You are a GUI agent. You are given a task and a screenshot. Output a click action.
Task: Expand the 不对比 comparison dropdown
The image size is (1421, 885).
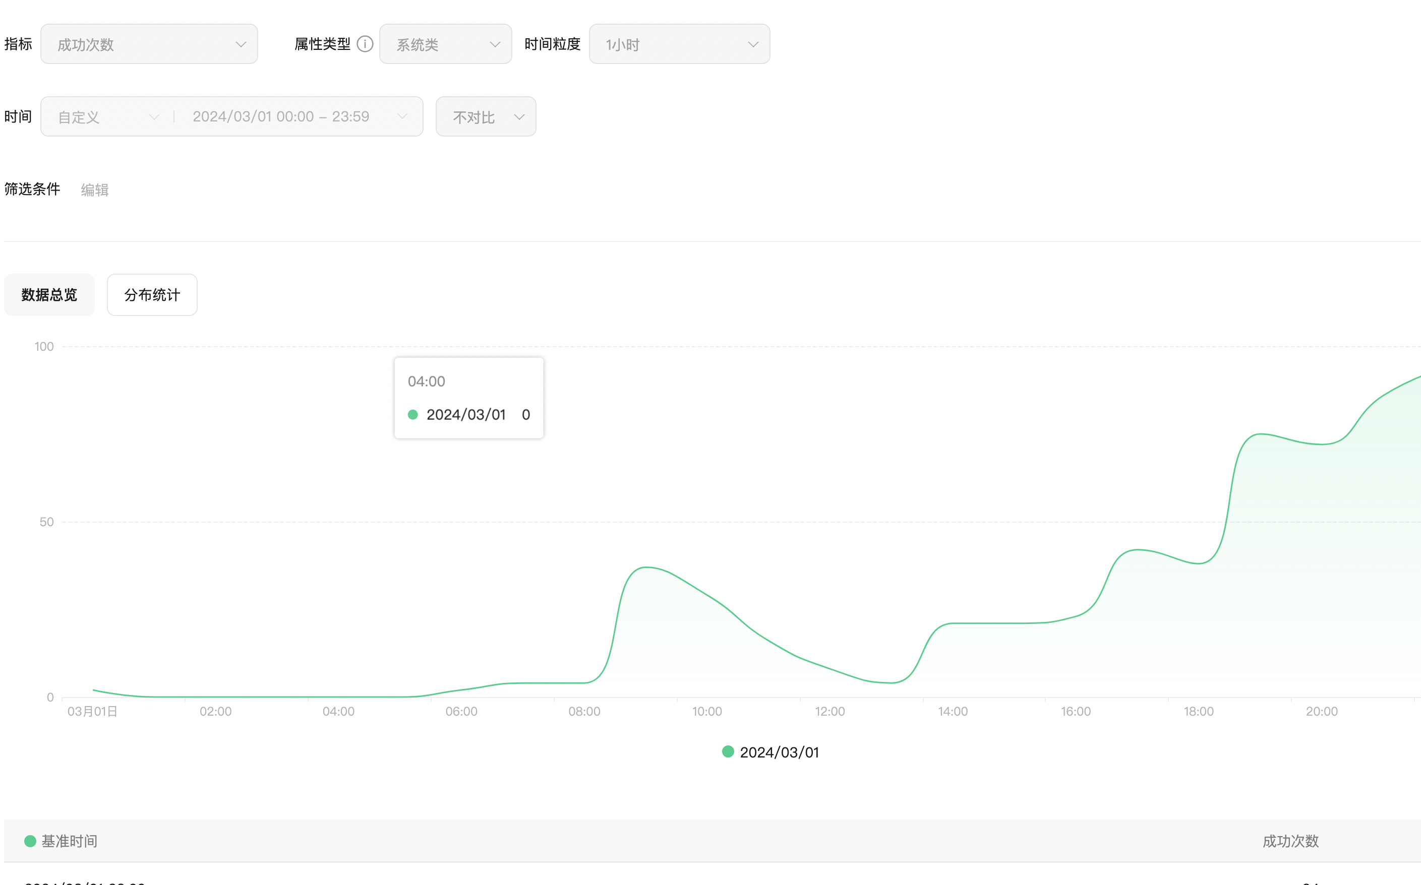485,117
